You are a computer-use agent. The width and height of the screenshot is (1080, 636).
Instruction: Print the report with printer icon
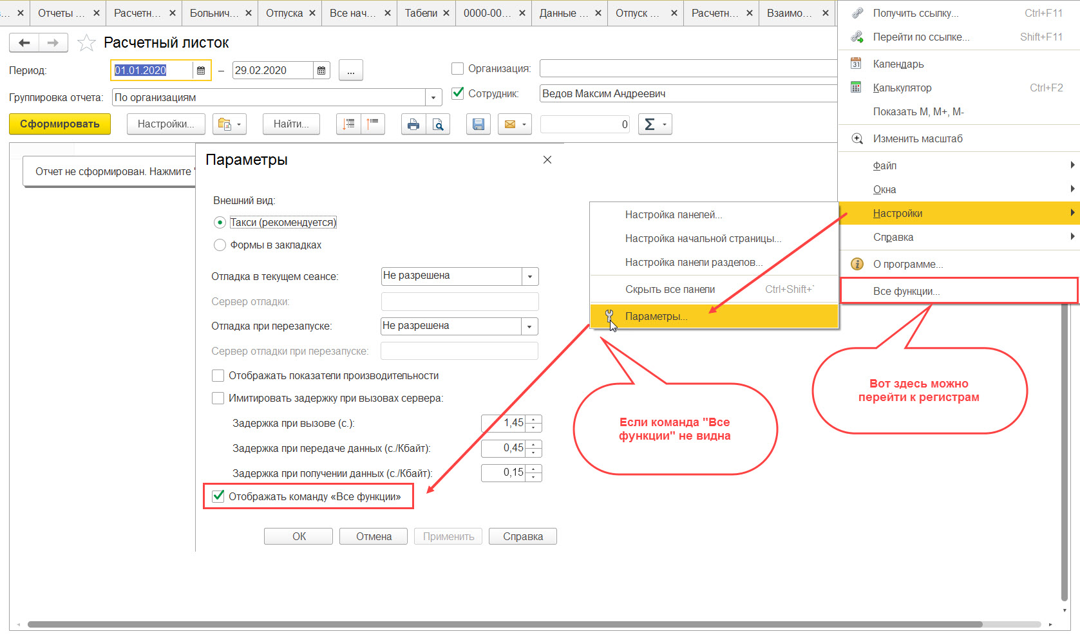(x=413, y=124)
